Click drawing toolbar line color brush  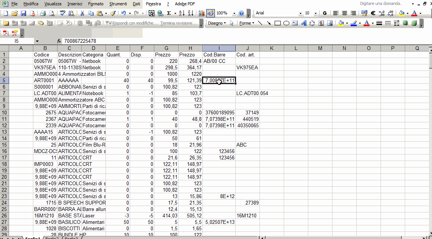(x=354, y=23)
